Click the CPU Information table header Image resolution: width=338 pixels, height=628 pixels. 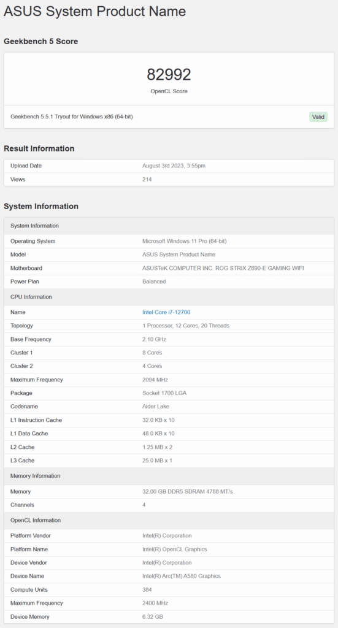tap(169, 297)
